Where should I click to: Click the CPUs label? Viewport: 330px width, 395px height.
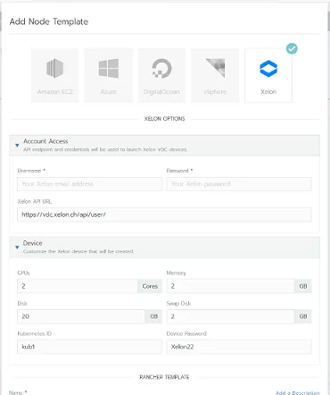pos(23,273)
